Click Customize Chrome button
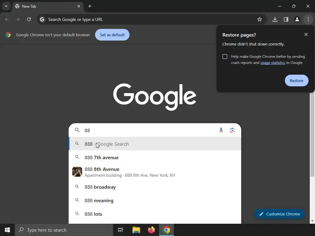This screenshot has width=315, height=236. pos(279,214)
